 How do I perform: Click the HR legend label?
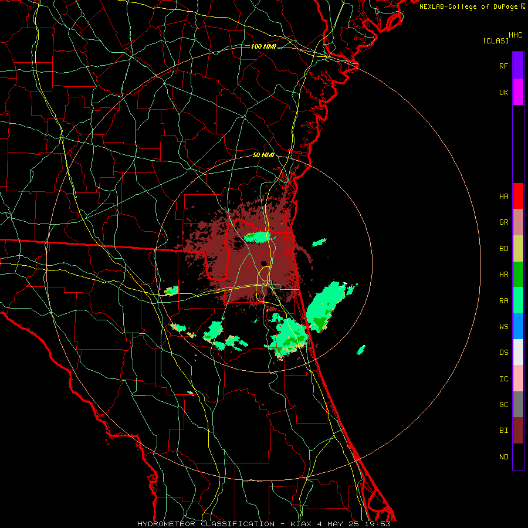pos(503,275)
